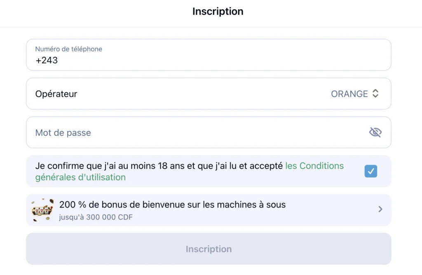Screen dimensions: 422x275
Task: Click the Inscription page title
Action: coord(218,11)
